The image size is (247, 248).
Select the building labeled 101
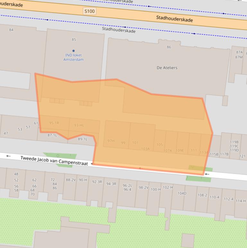point(135,143)
